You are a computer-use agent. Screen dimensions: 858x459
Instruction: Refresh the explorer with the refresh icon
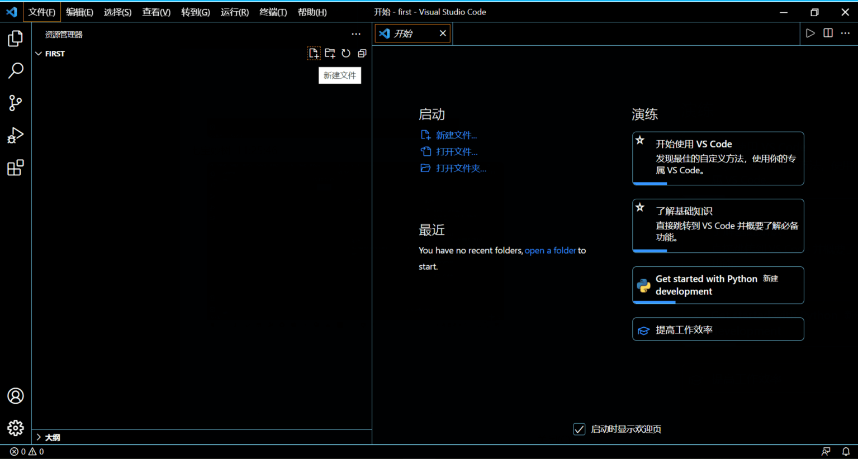346,54
